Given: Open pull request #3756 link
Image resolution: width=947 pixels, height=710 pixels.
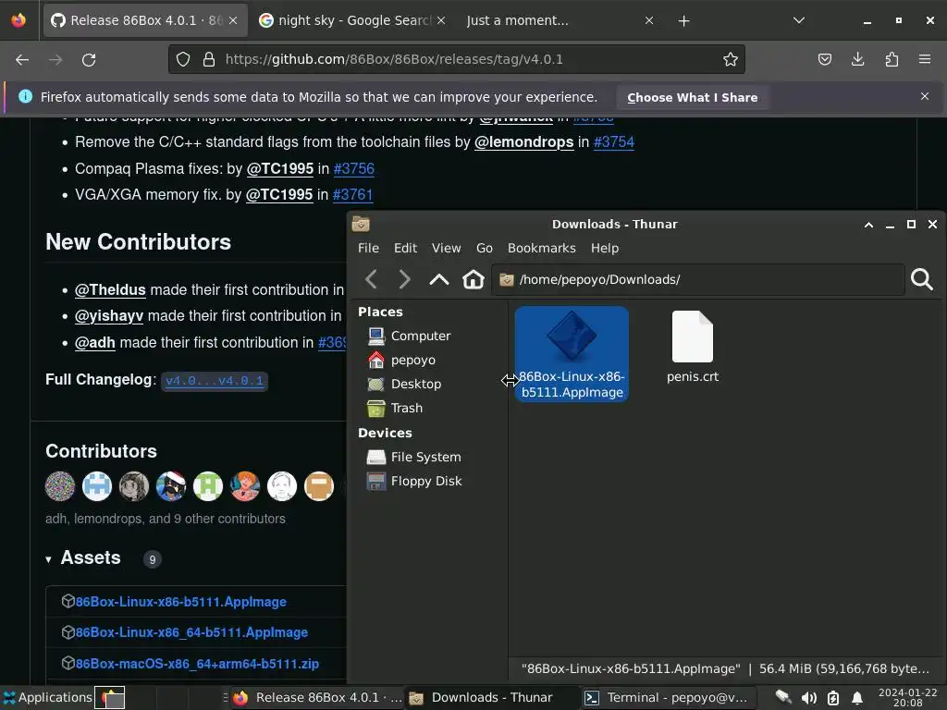Looking at the screenshot, I should (354, 168).
